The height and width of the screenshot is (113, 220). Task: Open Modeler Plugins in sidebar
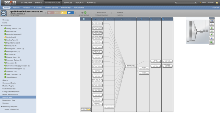8,86
